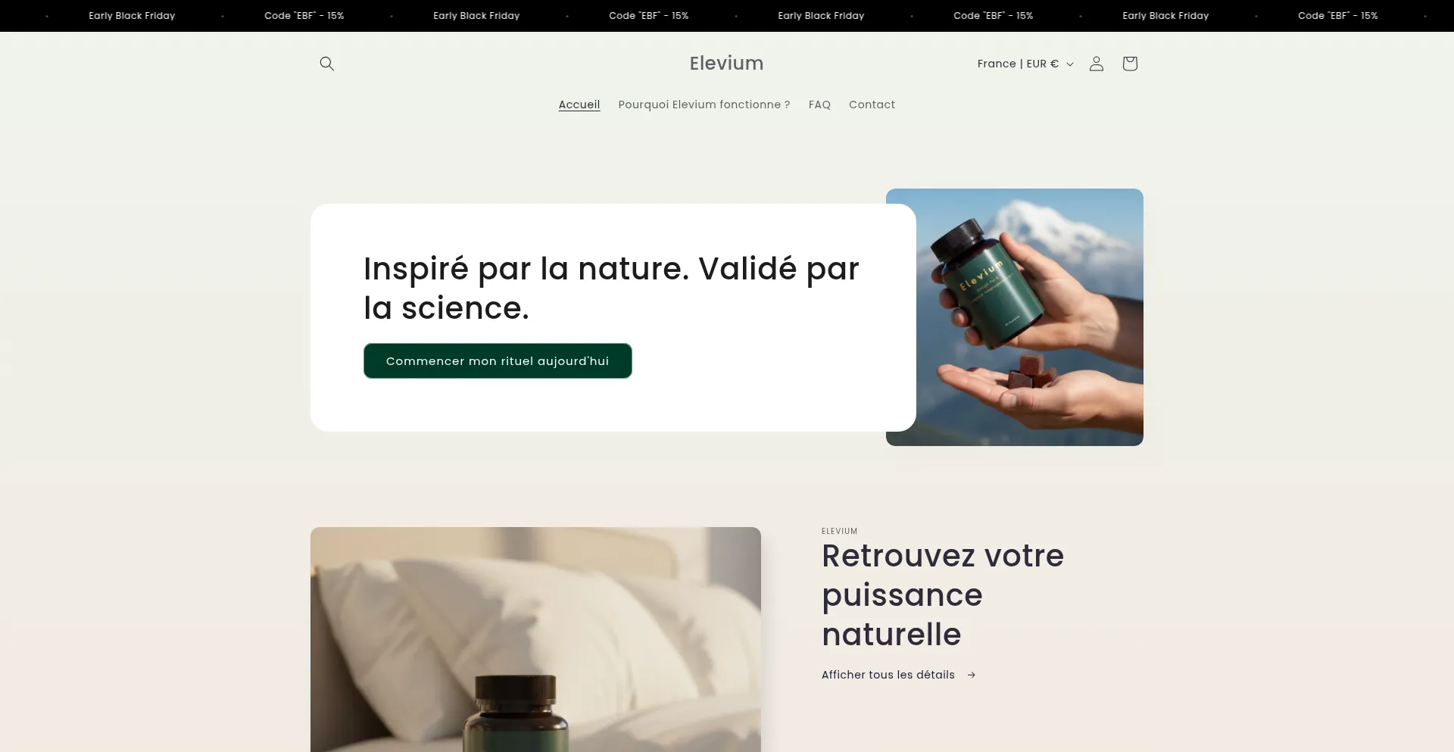Click the arrow next to Afficher tous les détails
This screenshot has height=752, width=1454.
coord(971,675)
